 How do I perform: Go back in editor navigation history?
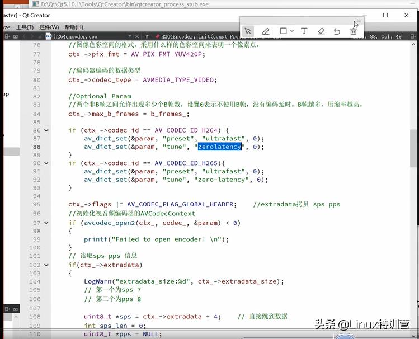pyautogui.click(x=24, y=36)
